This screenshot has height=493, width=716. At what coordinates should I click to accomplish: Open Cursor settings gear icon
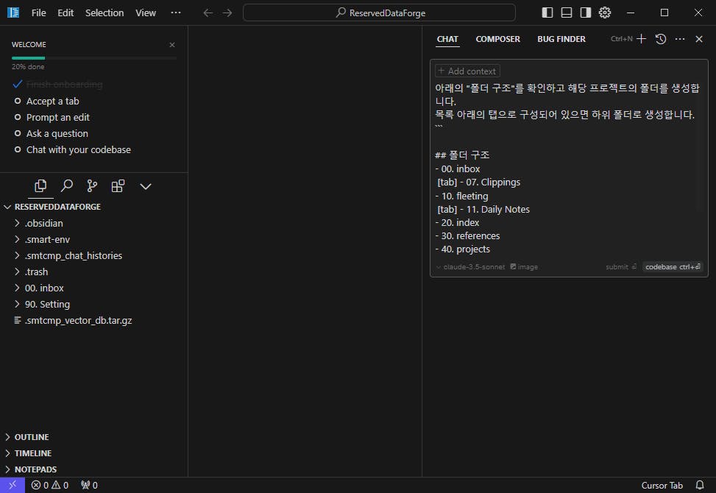click(x=605, y=13)
